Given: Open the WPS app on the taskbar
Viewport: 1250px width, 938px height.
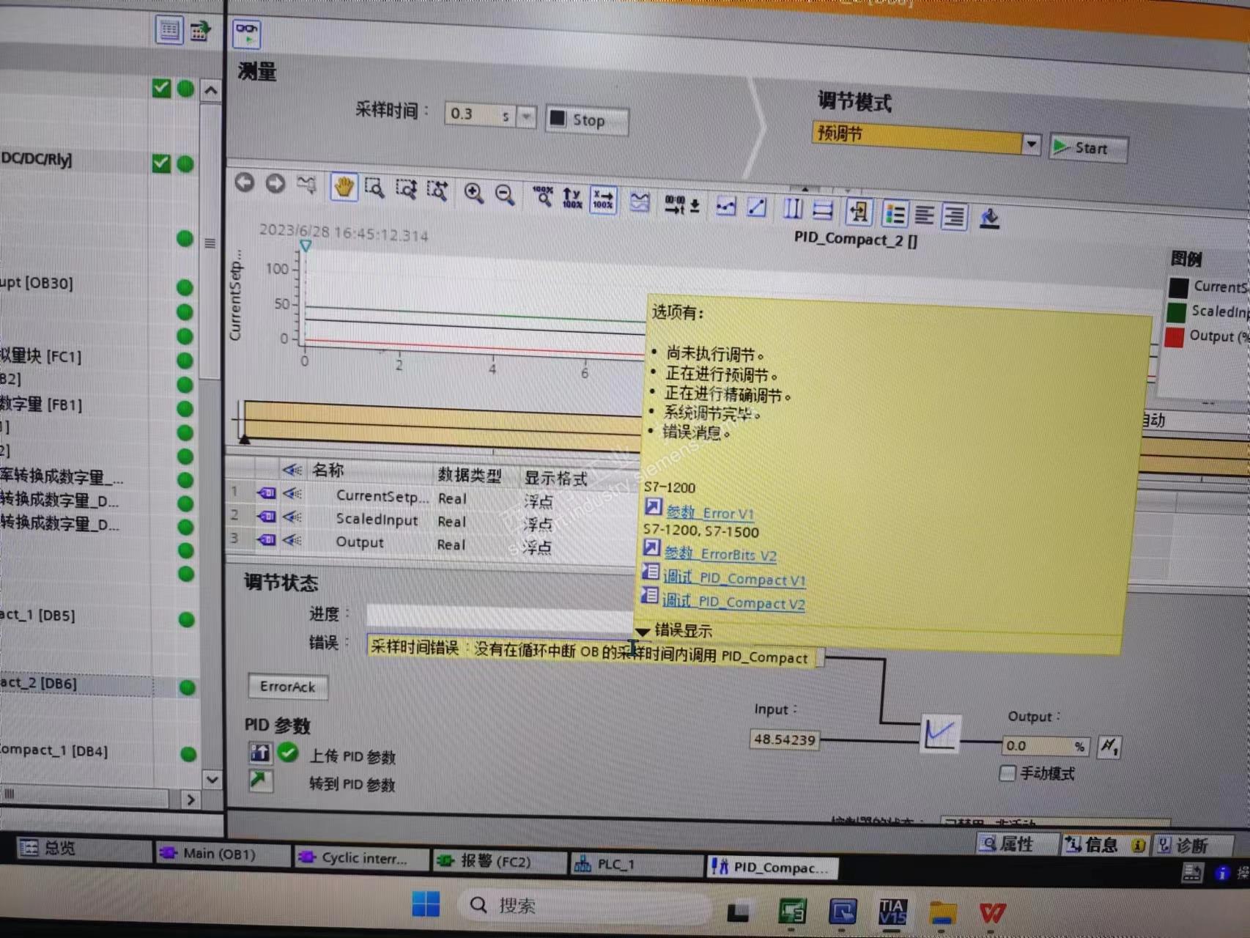Looking at the screenshot, I should click(x=992, y=913).
